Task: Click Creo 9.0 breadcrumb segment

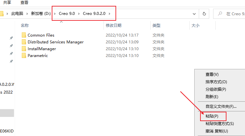Action: coord(67,14)
